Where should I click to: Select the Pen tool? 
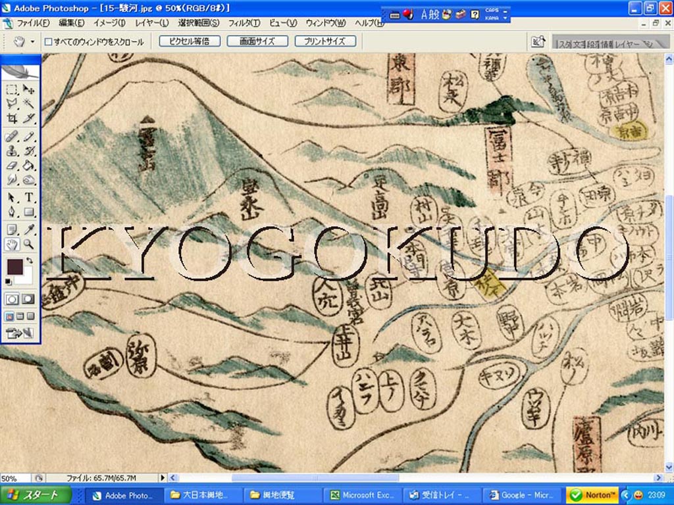(12, 212)
